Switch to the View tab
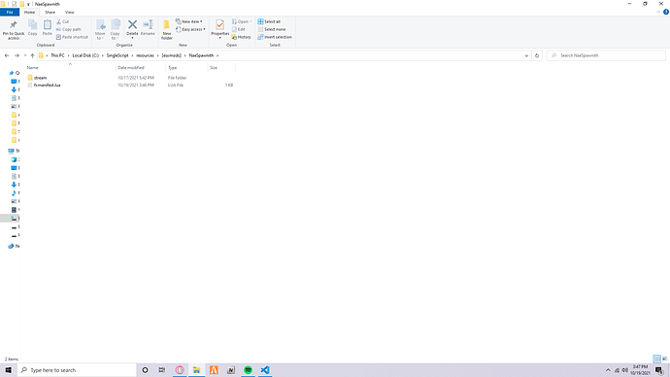670x377 pixels. 69,12
